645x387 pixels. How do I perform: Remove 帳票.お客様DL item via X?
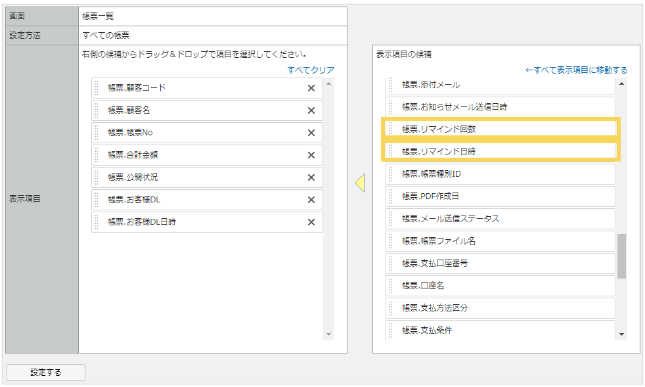(x=311, y=200)
